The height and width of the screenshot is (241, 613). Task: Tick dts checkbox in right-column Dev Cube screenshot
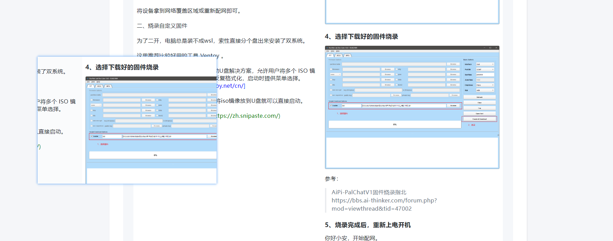click(331, 85)
